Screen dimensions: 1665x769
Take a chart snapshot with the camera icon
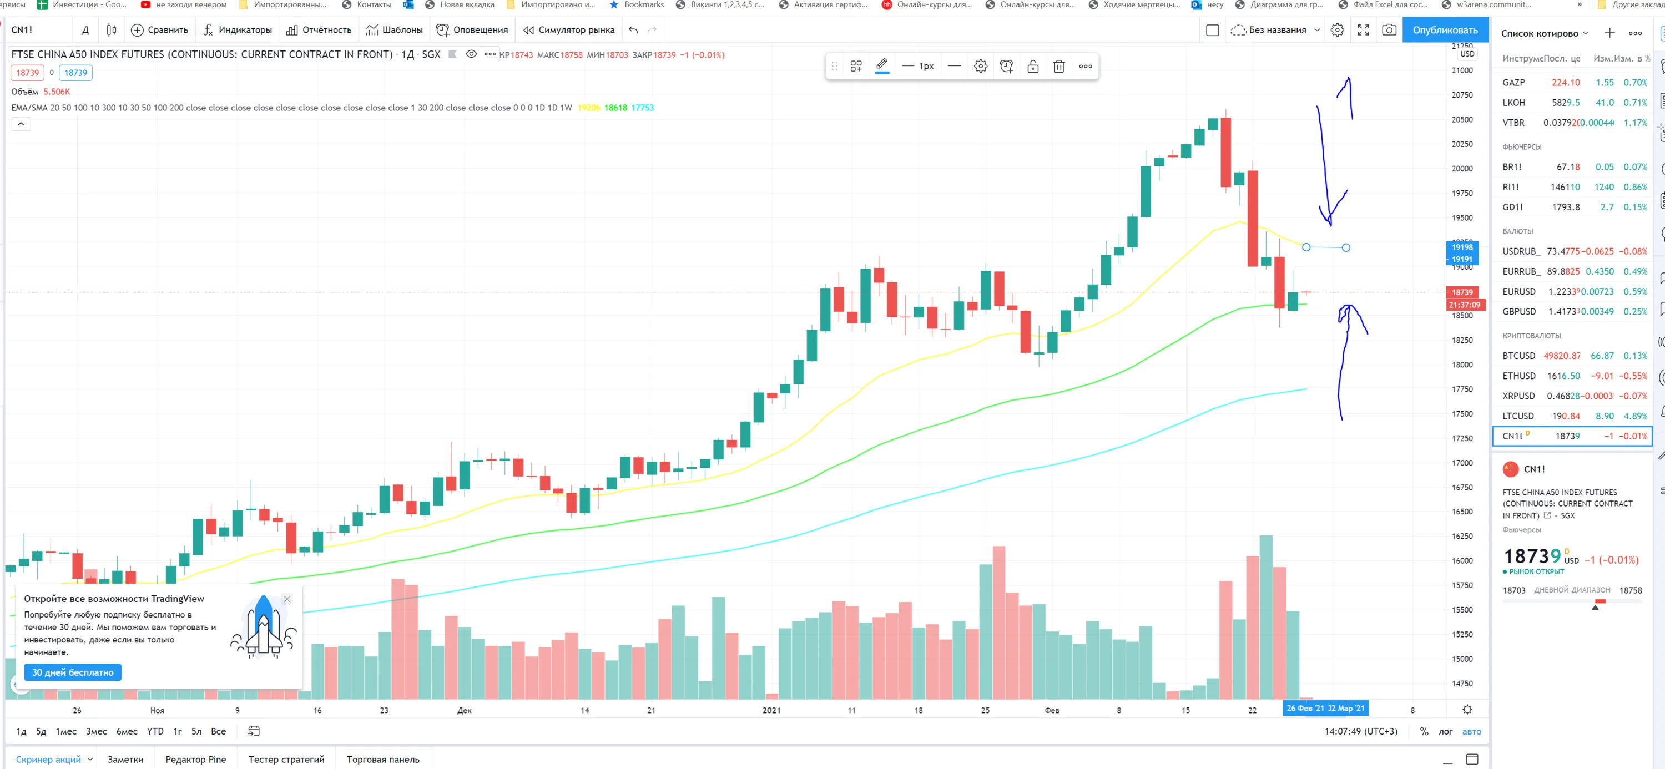1389,30
